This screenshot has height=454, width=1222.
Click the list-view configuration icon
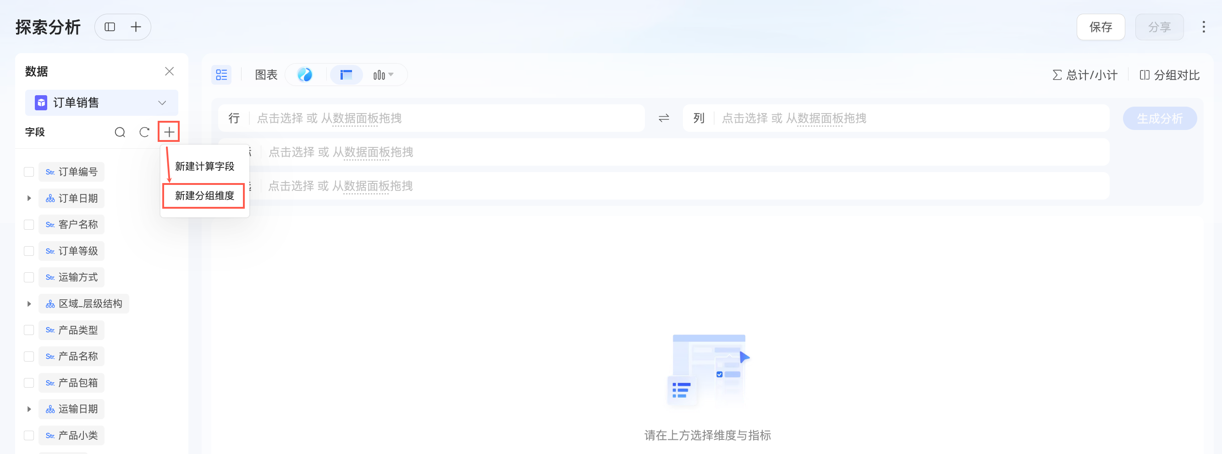[x=221, y=75]
